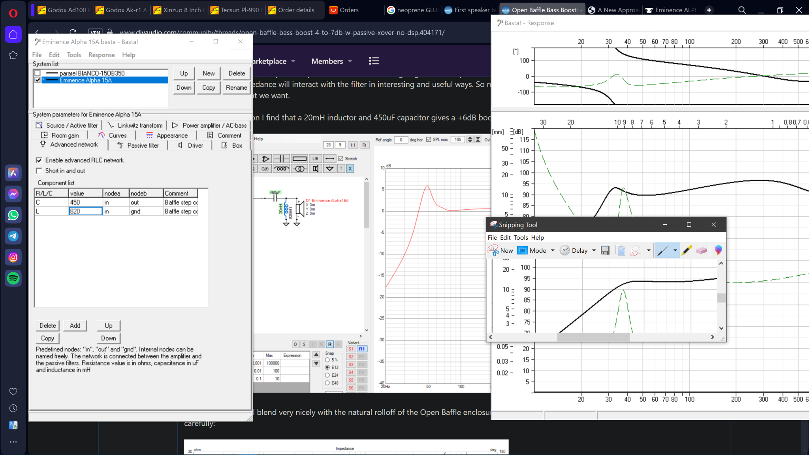Open the Room gain tab

[x=60, y=135]
